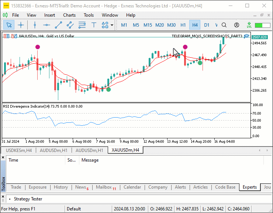Screen dimensions: 273x213
Task: Close the Toolbox panel
Action: pyautogui.click(x=3, y=157)
